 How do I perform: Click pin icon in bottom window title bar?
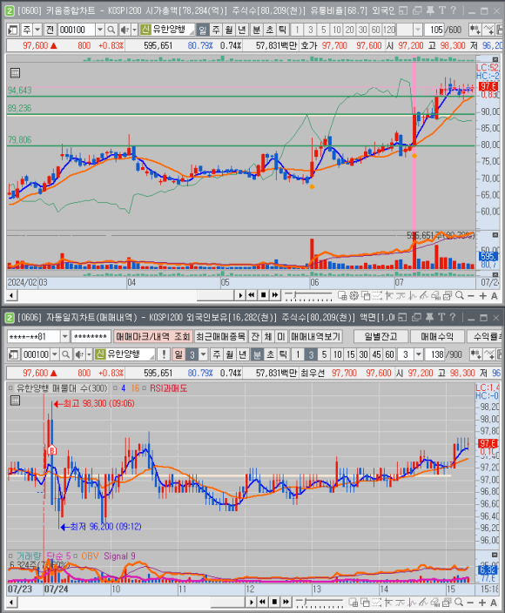pos(430,318)
